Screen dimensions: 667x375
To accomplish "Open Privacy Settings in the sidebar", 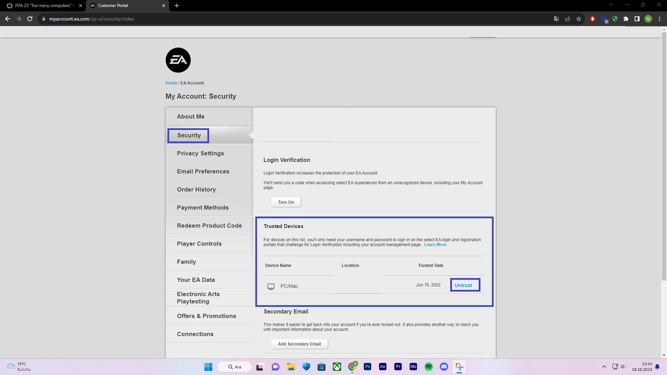I will click(x=209, y=153).
